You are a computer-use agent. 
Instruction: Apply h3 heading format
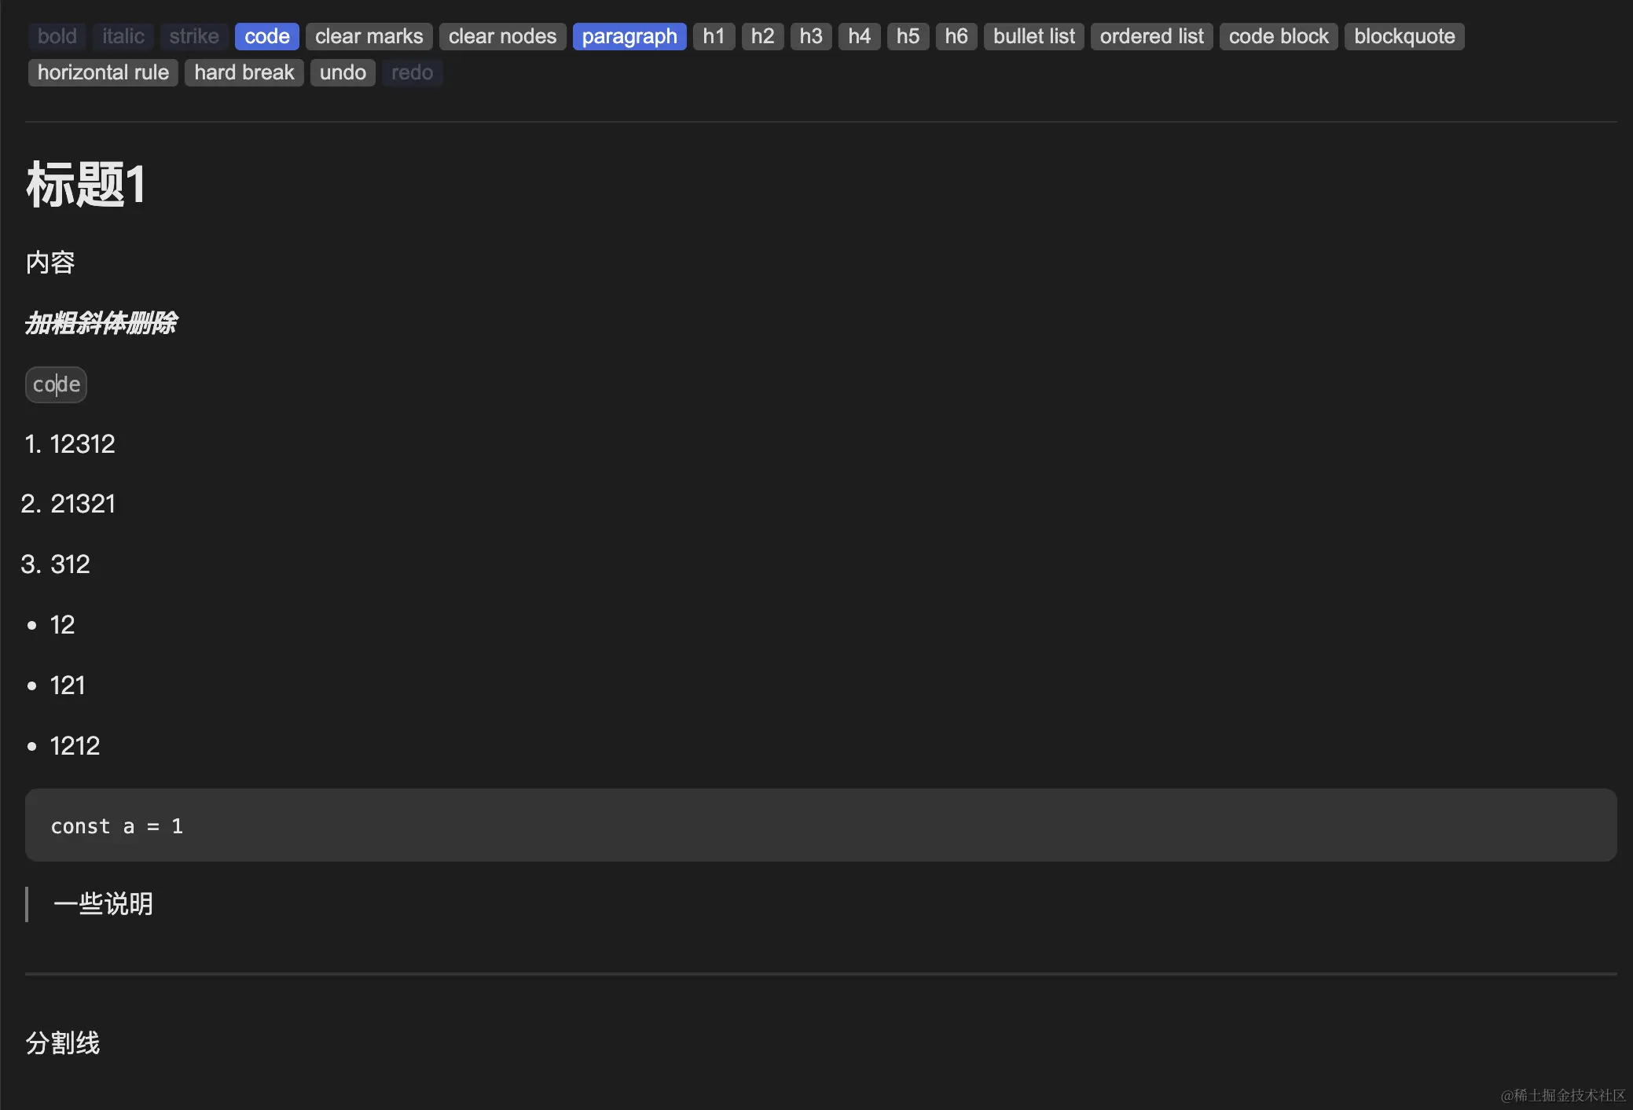pos(810,36)
